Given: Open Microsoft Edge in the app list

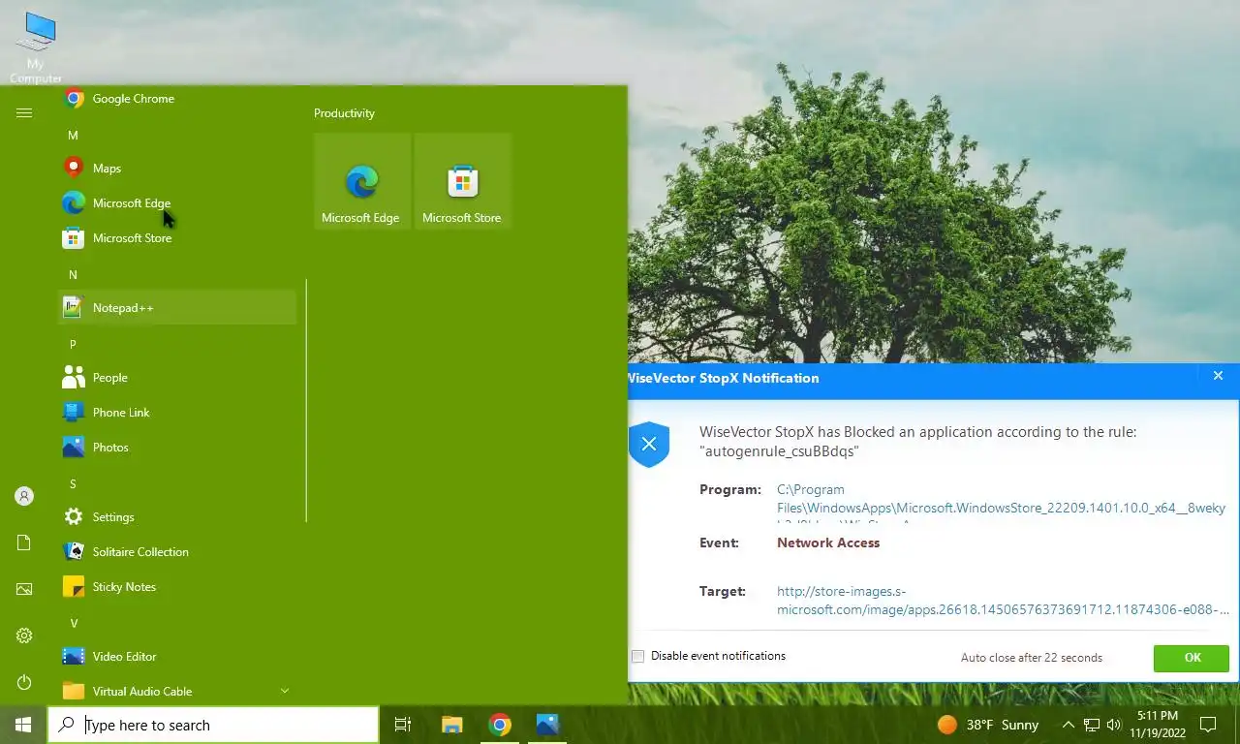Looking at the screenshot, I should point(177,203).
